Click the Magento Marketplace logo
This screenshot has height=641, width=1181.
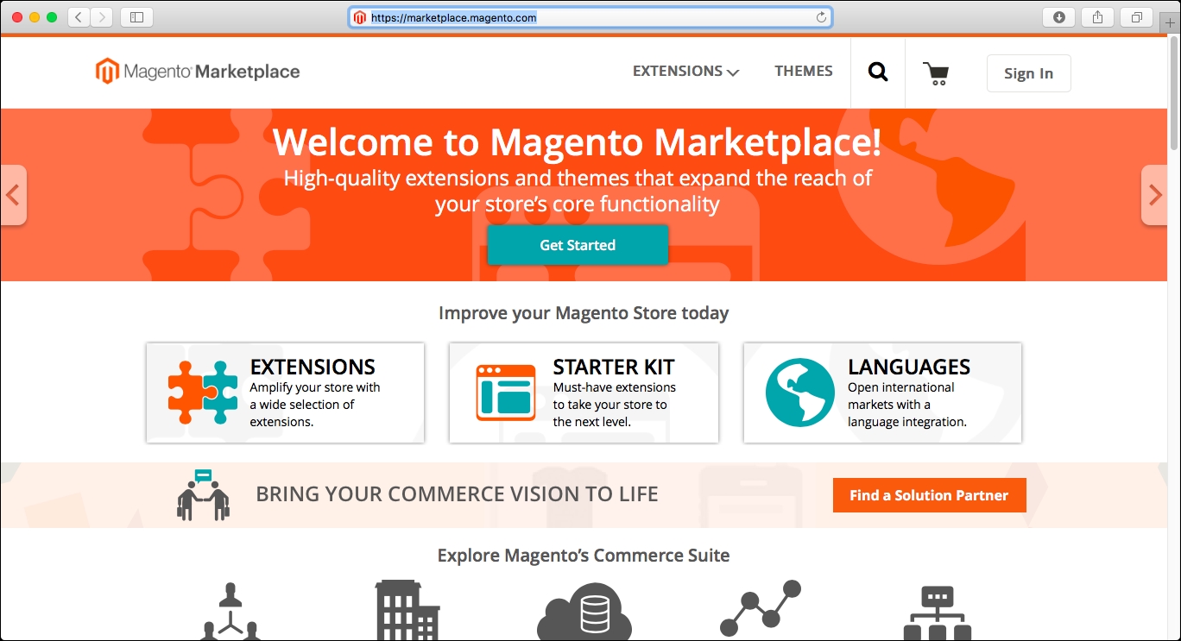point(198,72)
